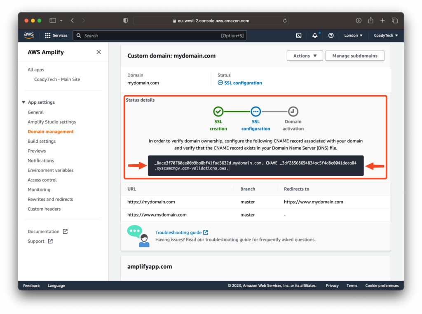Open the Services grid menu
422x314 pixels.
(x=56, y=35)
